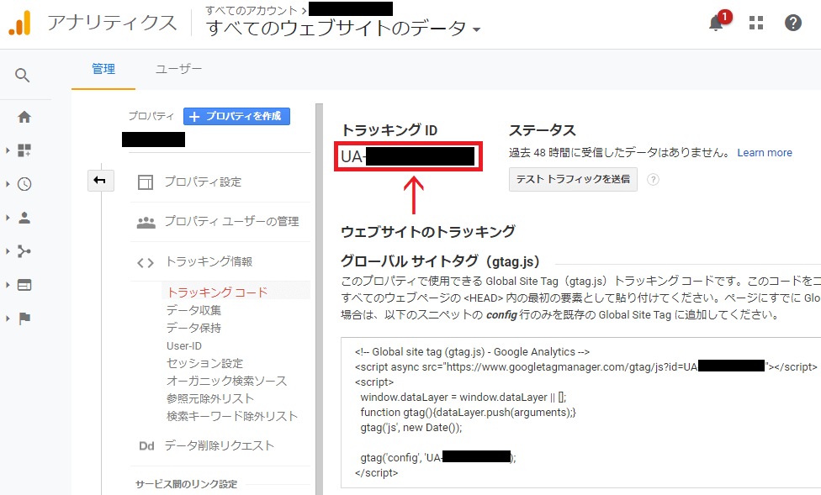Open データ削除リクエスト menu item

click(x=220, y=445)
